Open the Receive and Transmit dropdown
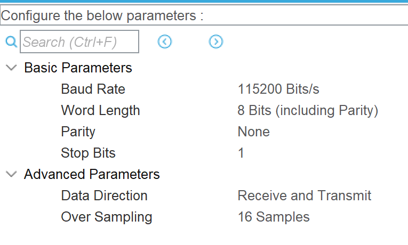Image resolution: width=408 pixels, height=245 pixels. coord(304,195)
